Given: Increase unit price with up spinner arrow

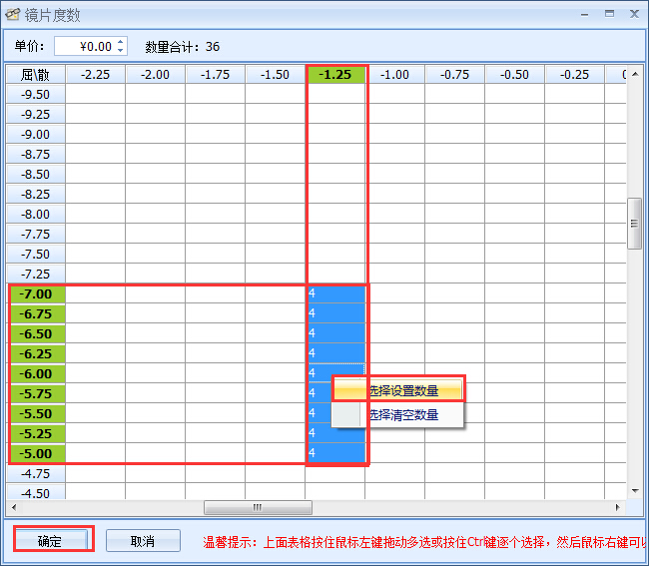Looking at the screenshot, I should coord(120,42).
